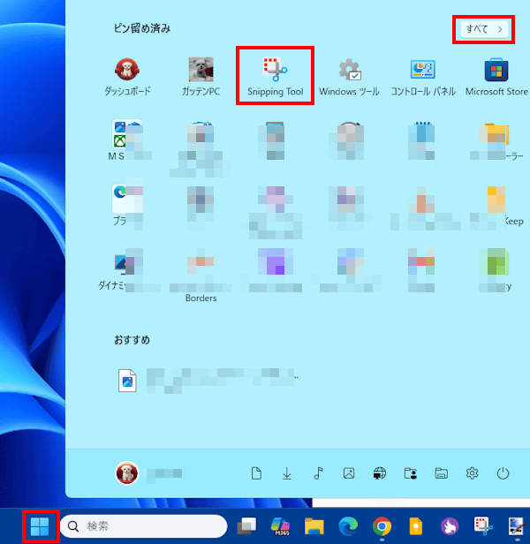Open Snipping Tool from pinned apps
530x544 pixels.
[x=276, y=75]
